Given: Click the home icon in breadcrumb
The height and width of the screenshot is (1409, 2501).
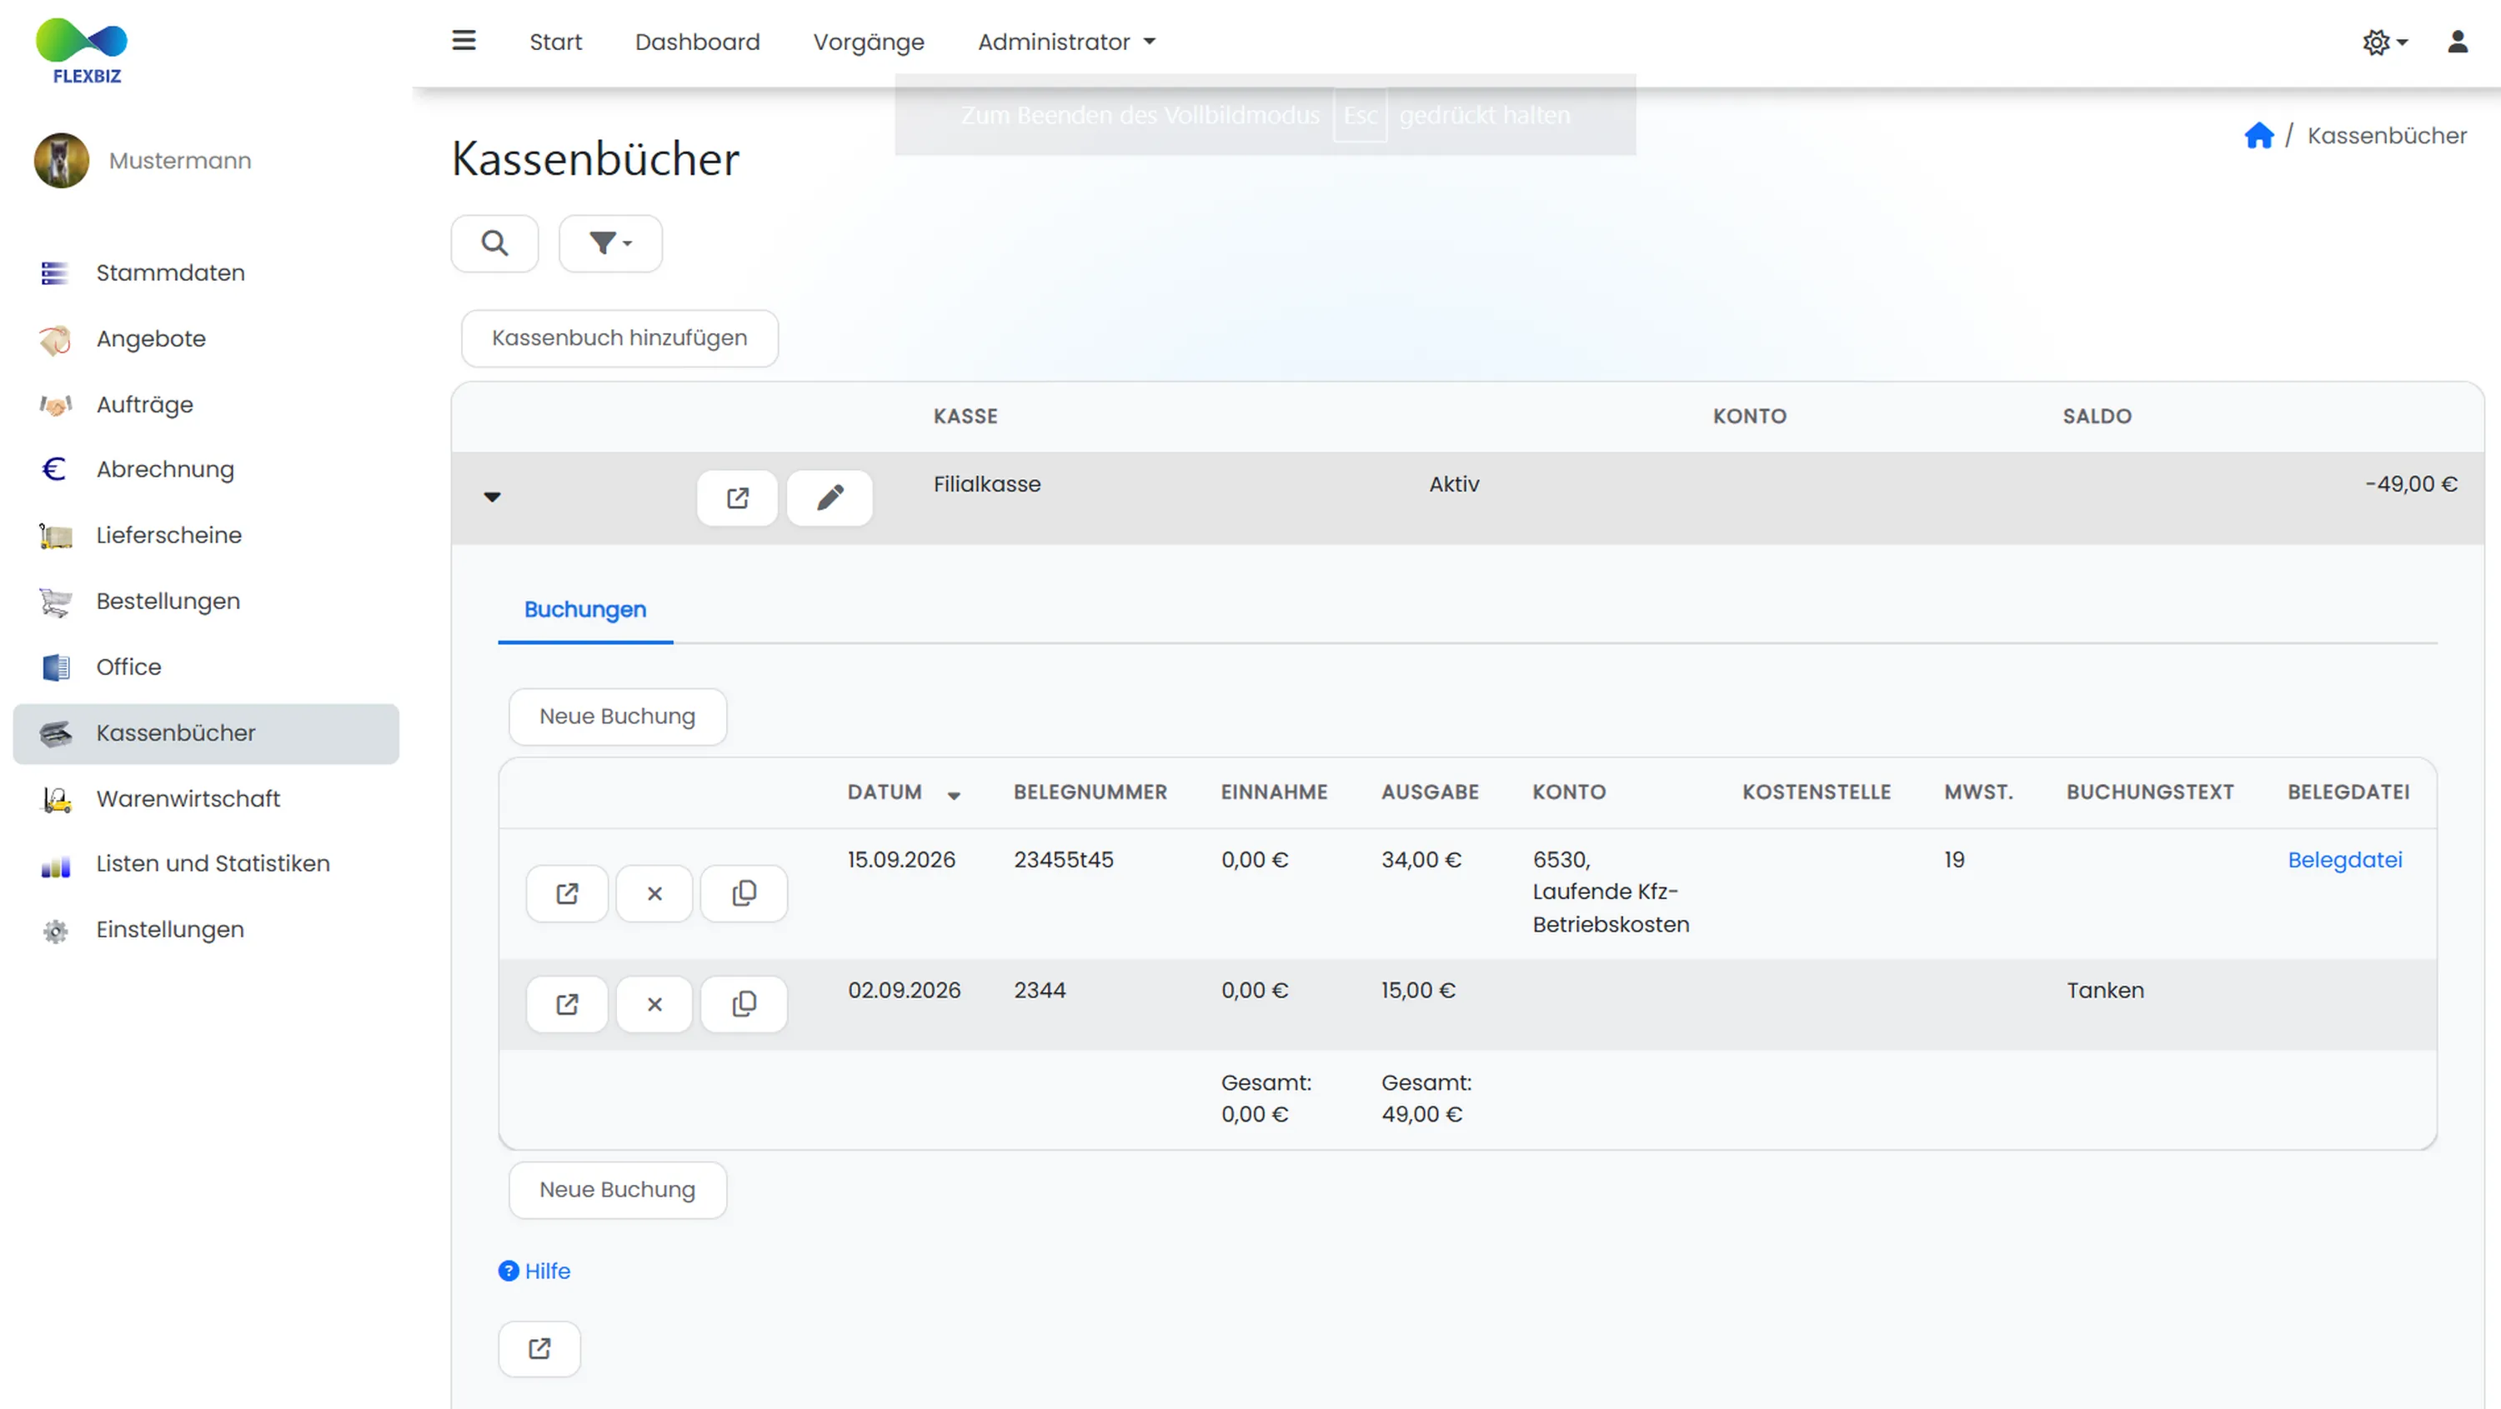Looking at the screenshot, I should (2258, 135).
